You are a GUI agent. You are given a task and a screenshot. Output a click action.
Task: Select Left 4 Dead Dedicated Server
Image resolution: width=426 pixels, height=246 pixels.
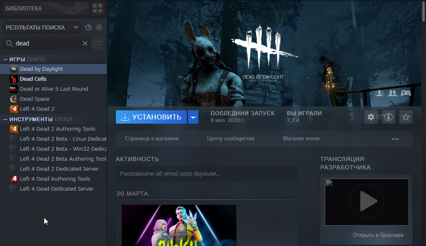tap(53, 189)
